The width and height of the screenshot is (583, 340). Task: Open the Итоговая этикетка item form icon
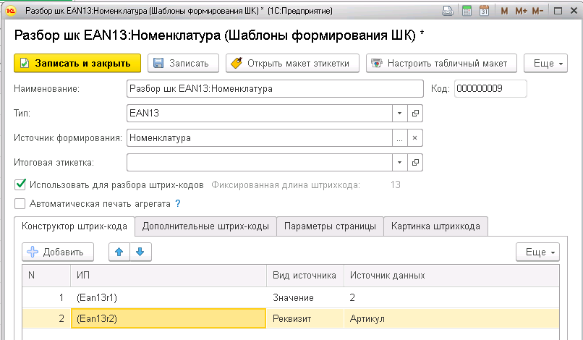coord(415,163)
